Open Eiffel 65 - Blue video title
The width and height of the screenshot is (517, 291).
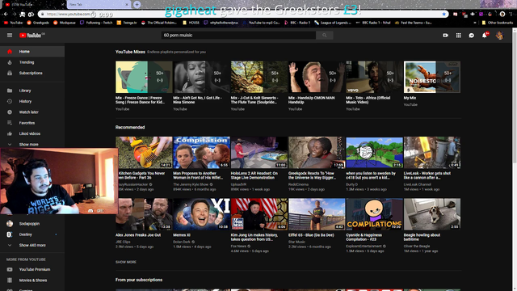pyautogui.click(x=311, y=235)
